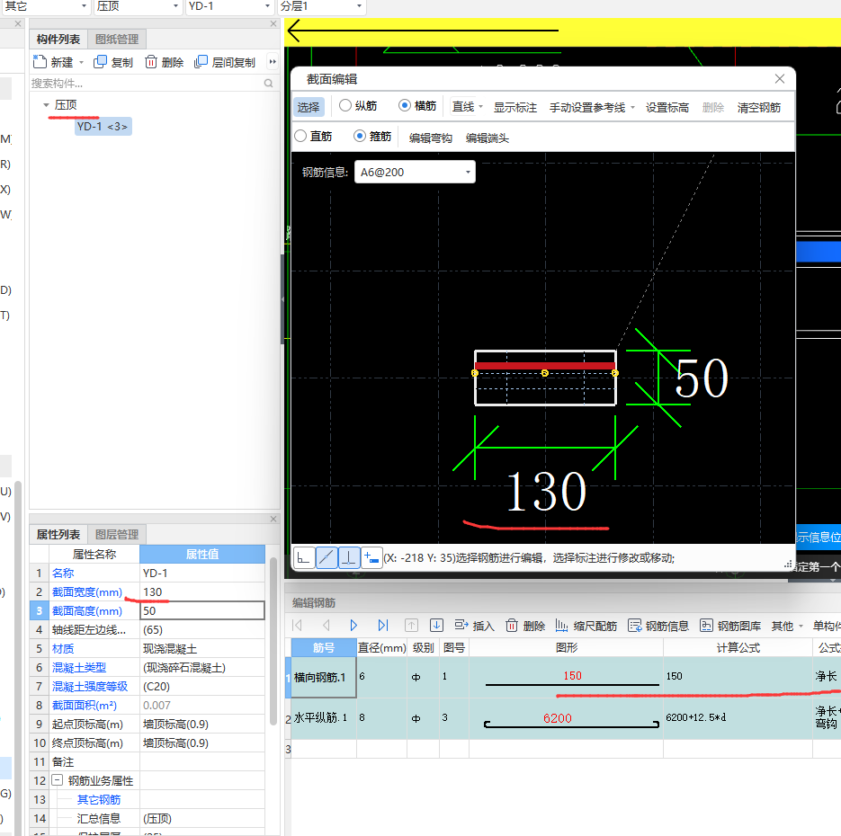Screen dimensions: 841x836
Task: Click the 删除 trash icon in component list toolbar
Action: (x=151, y=62)
